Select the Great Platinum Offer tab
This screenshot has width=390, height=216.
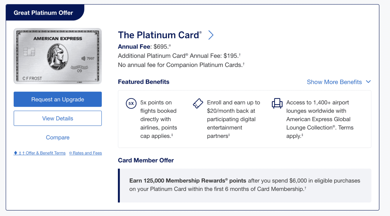point(43,12)
